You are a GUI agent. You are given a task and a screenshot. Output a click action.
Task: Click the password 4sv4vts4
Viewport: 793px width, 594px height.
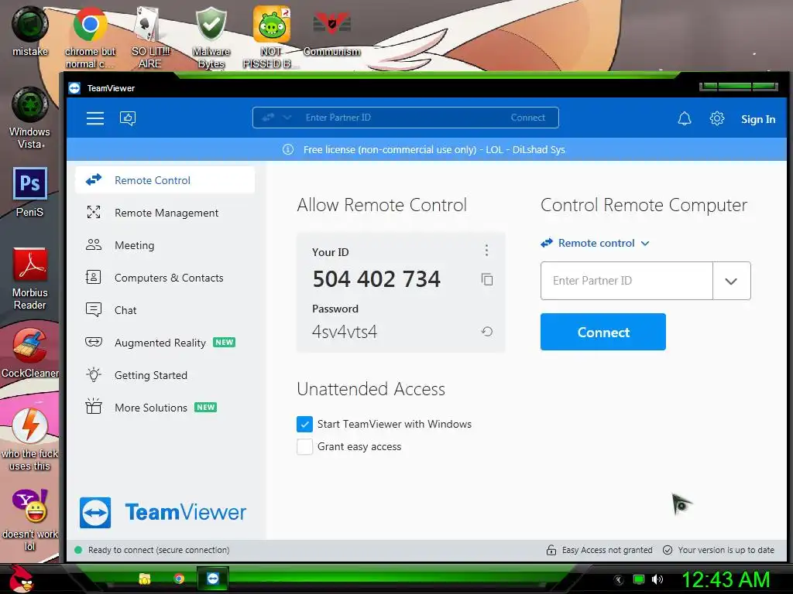(345, 332)
